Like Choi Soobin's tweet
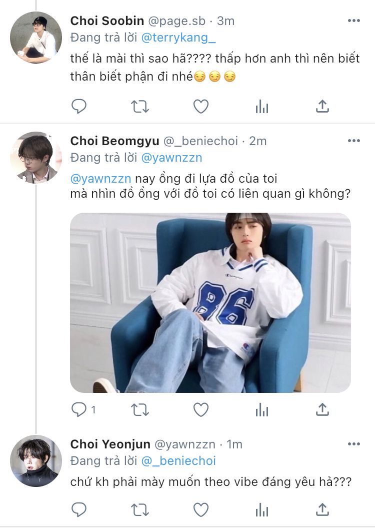Image resolution: width=375 pixels, height=528 pixels. pos(200,106)
